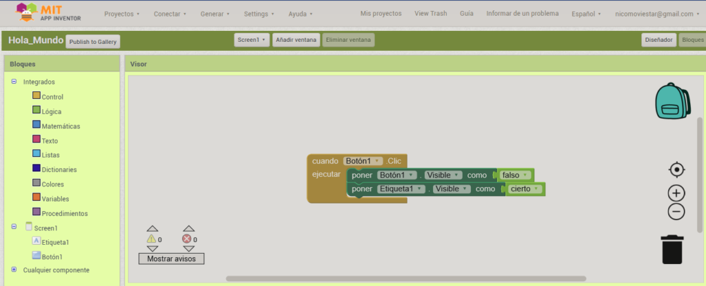Viewport: 706px width, 286px height.
Task: Click the Hola_Mundo project title
Action: (36, 40)
